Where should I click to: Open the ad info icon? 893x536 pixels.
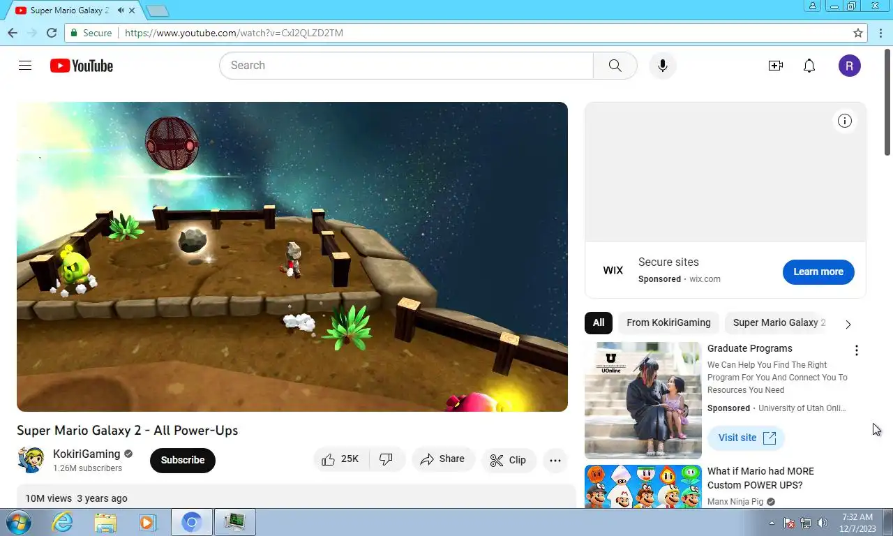coord(845,121)
